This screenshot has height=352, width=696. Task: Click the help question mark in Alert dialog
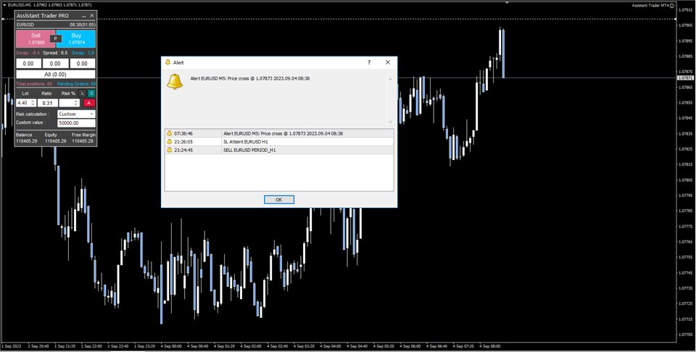[368, 63]
